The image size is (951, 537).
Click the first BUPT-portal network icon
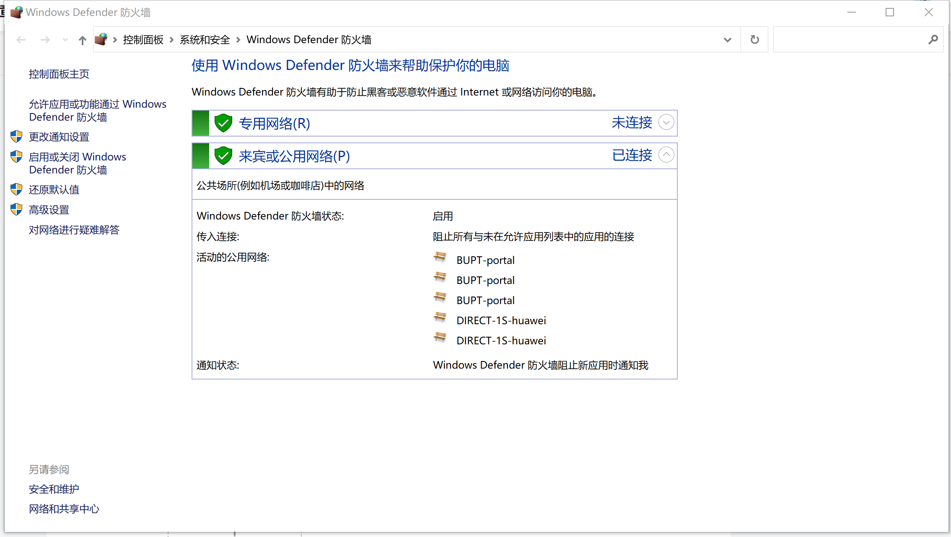pos(440,258)
